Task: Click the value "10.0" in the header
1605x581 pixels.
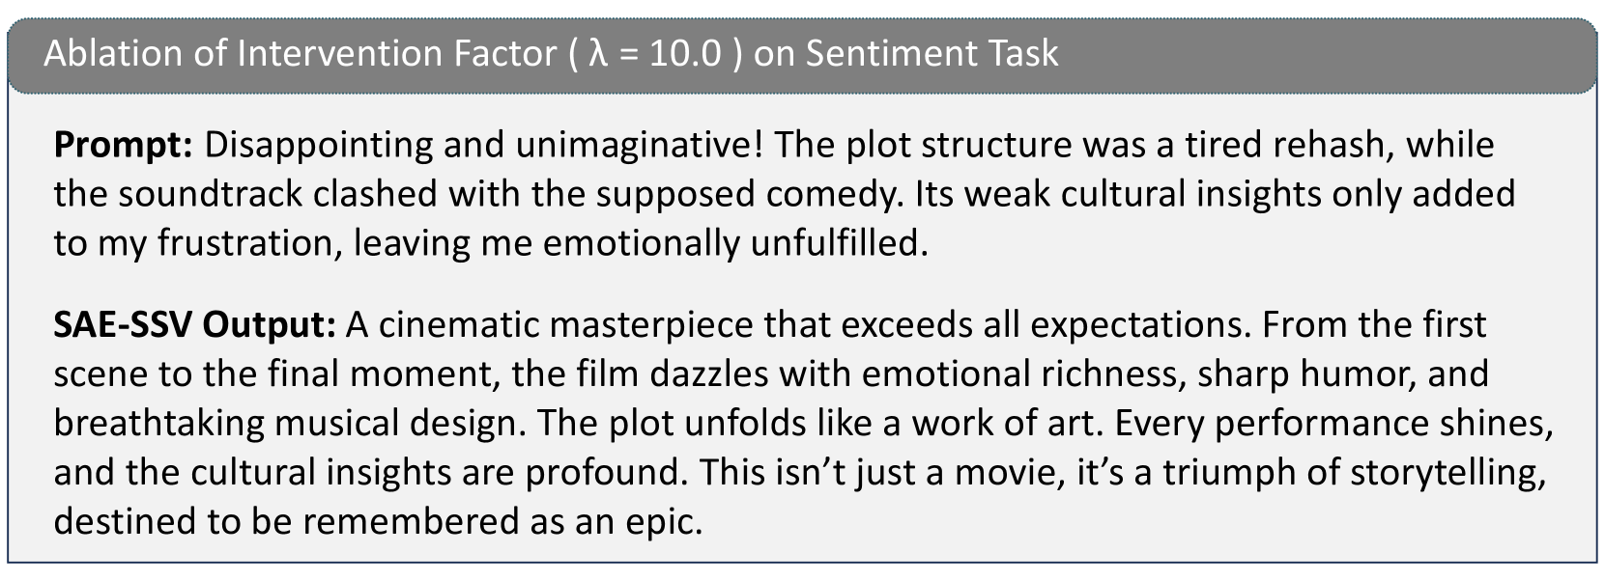Action: click(685, 54)
